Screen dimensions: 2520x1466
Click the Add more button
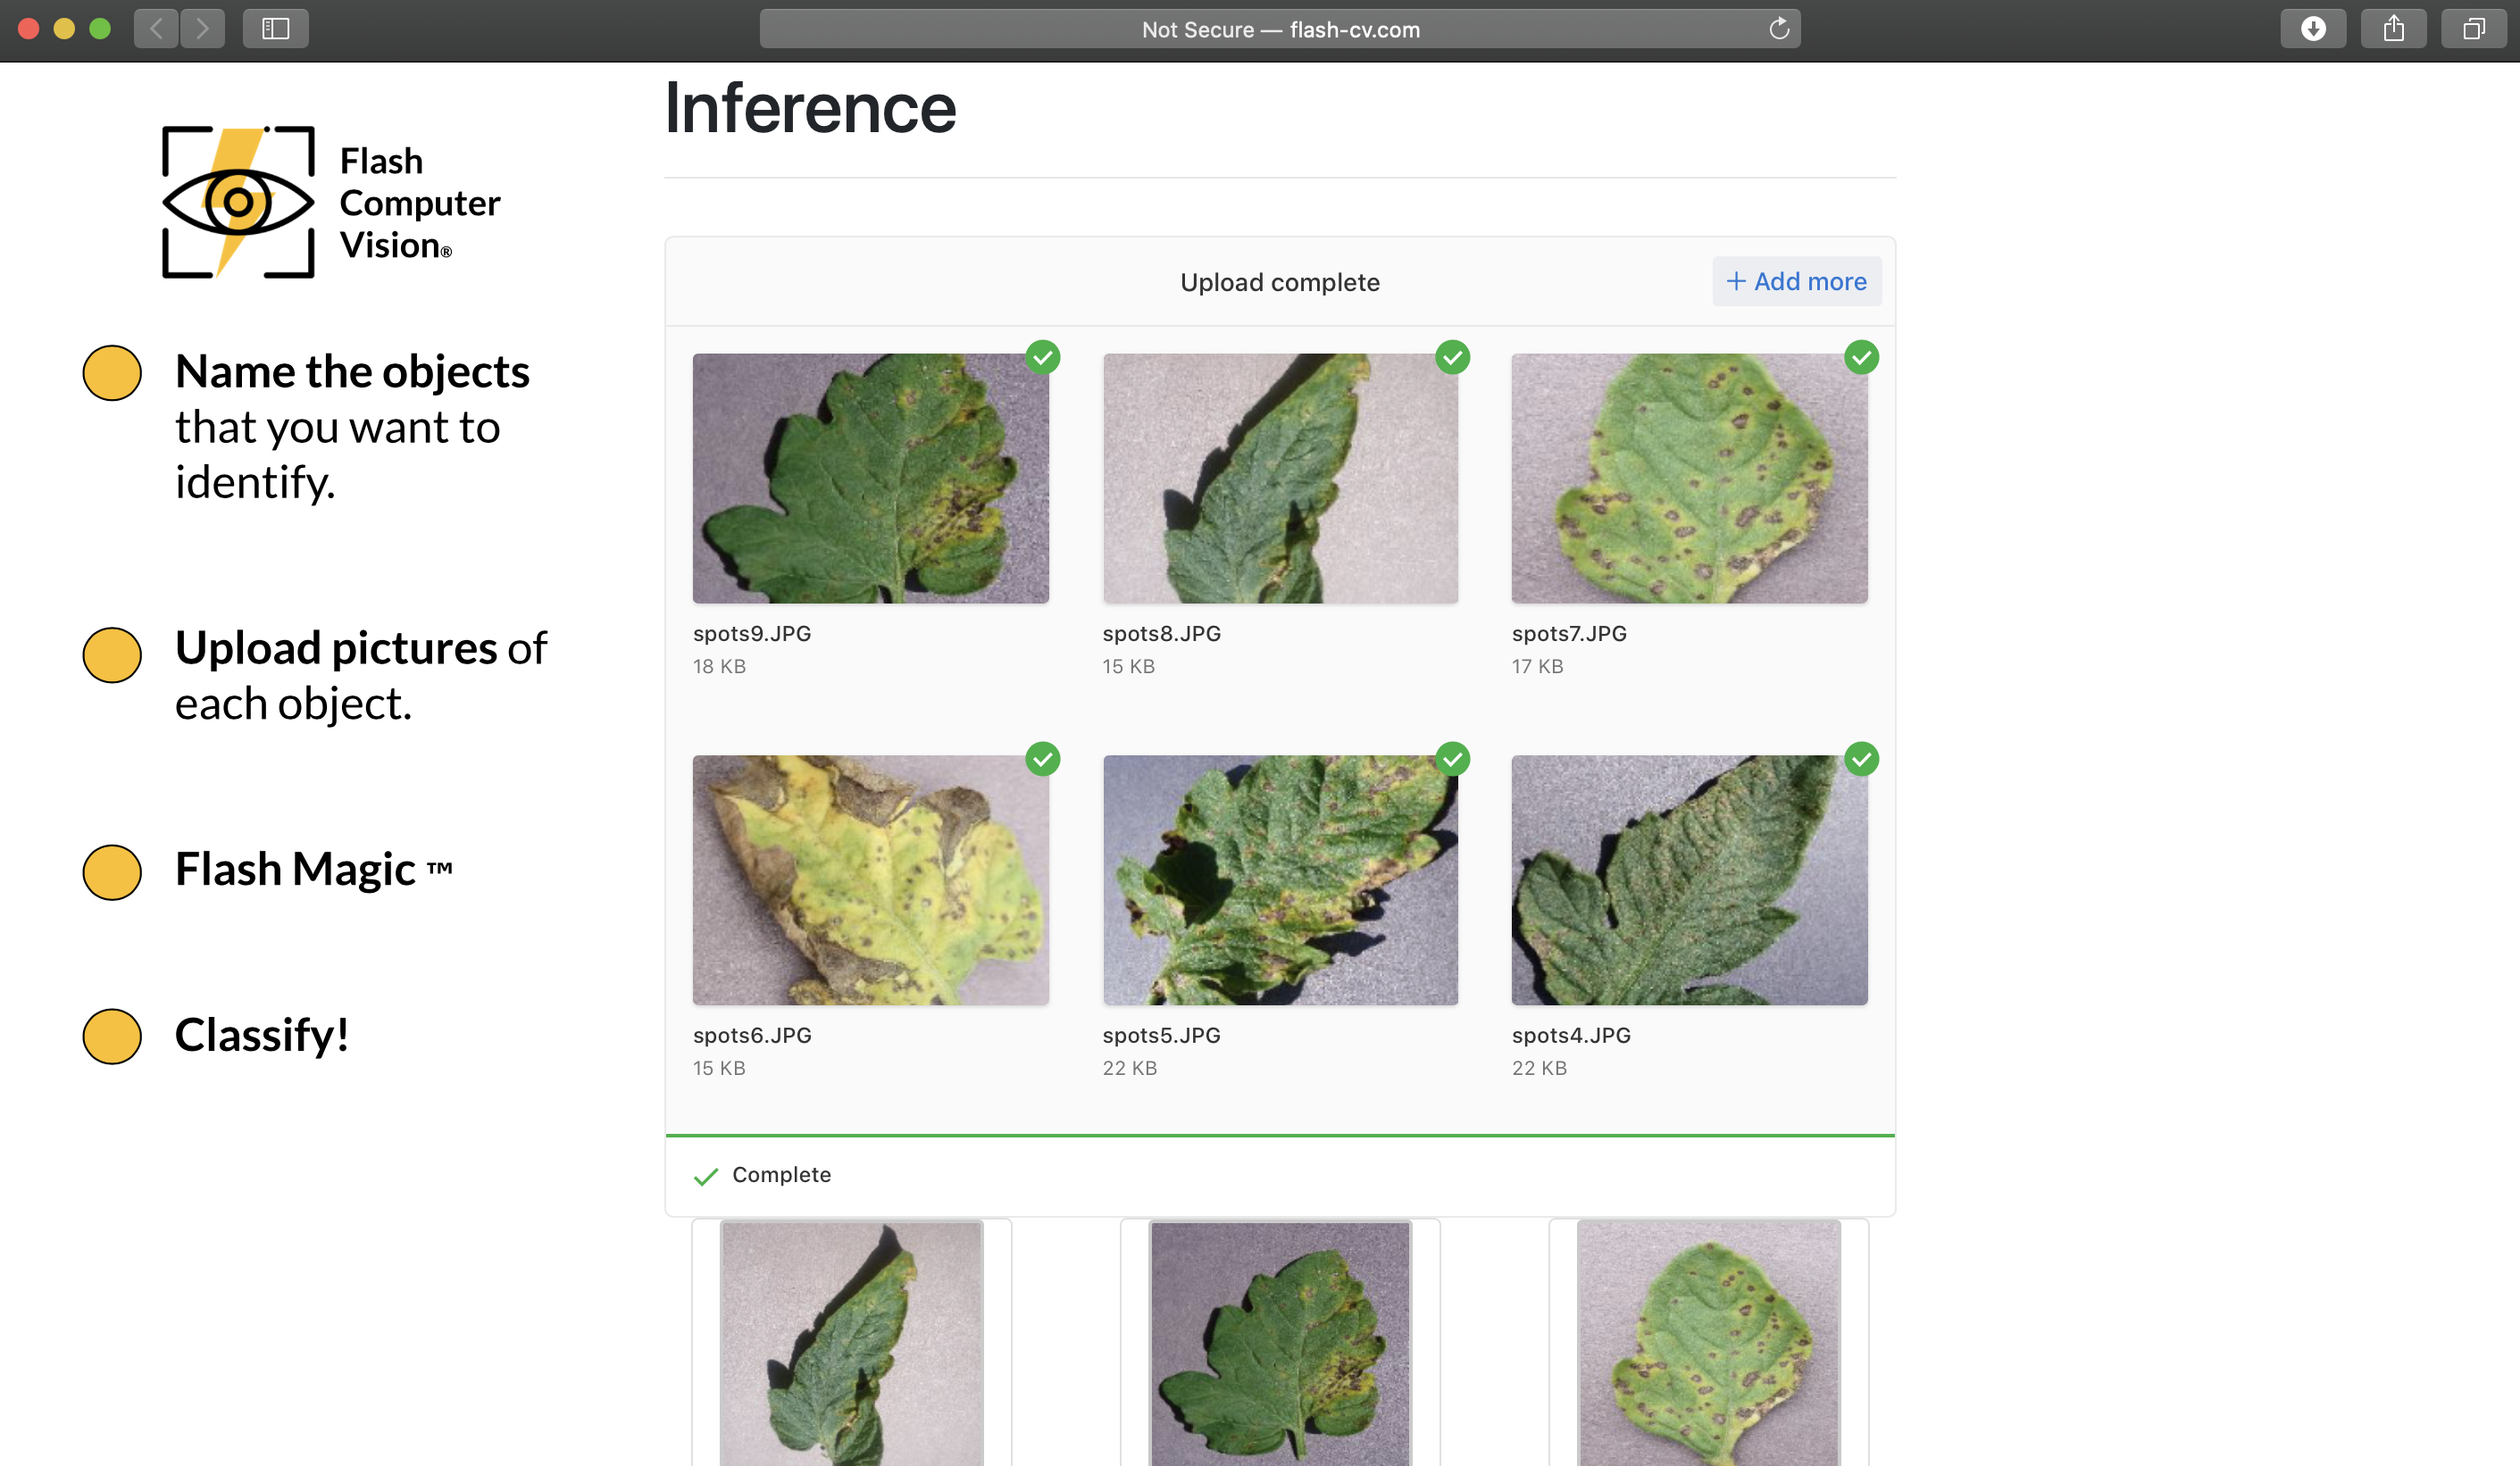[1796, 282]
